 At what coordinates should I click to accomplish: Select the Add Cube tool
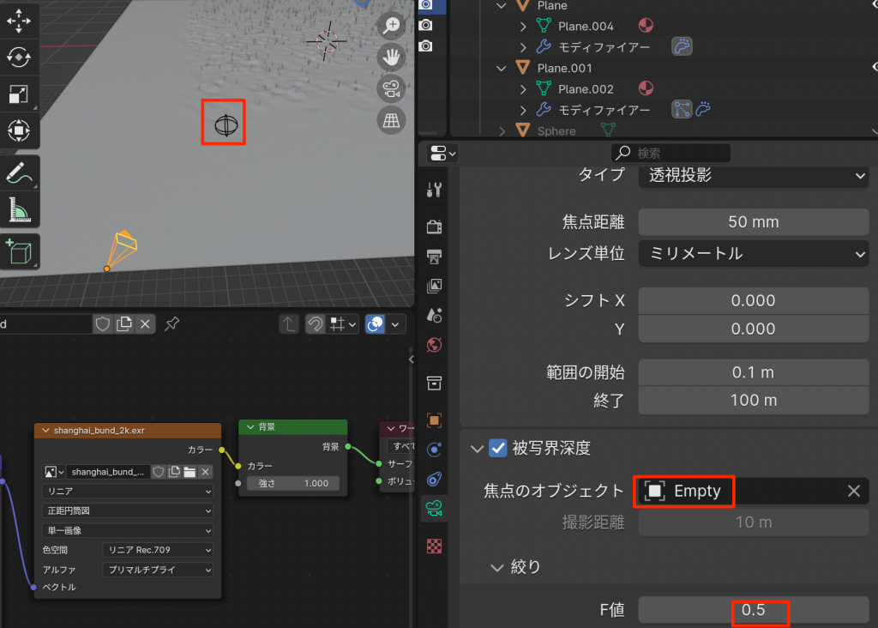[18, 251]
